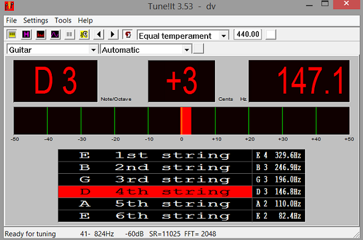The width and height of the screenshot is (363, 240).
Task: Click the E 2 82.4Hz frequency cell
Action: 279,216
